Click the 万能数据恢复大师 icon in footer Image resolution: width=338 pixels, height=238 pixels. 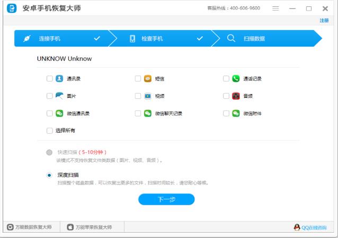(x=10, y=227)
